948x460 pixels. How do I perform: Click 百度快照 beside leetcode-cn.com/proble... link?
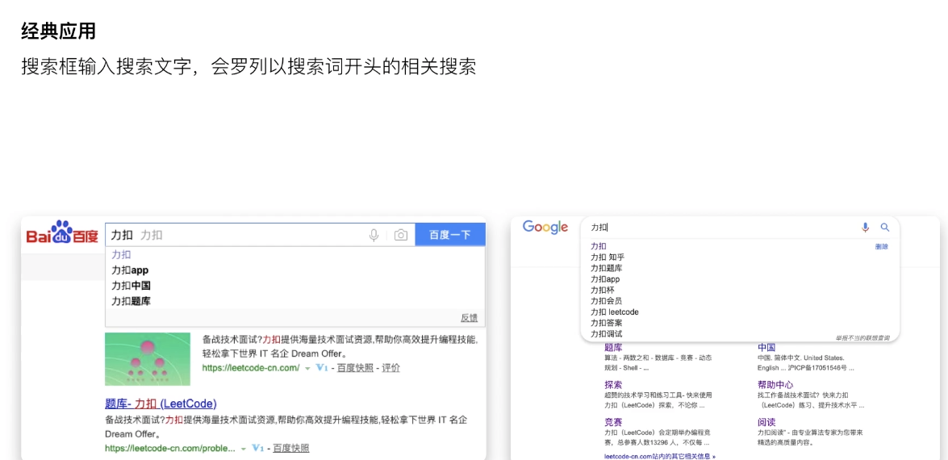(x=290, y=449)
